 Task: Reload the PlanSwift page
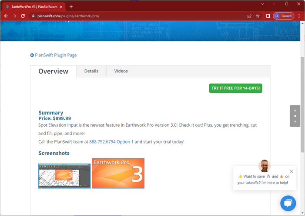(x=23, y=16)
